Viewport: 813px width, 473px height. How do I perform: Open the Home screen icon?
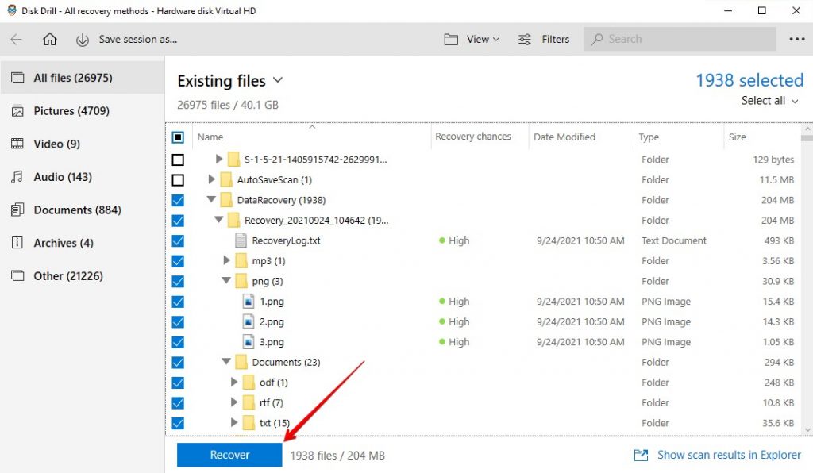tap(50, 38)
